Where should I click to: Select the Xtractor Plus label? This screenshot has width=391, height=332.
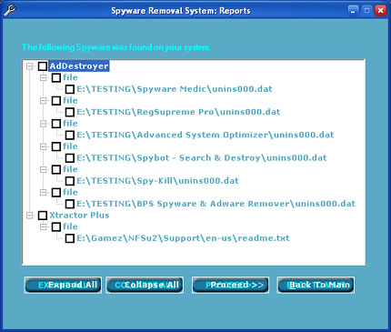(79, 216)
